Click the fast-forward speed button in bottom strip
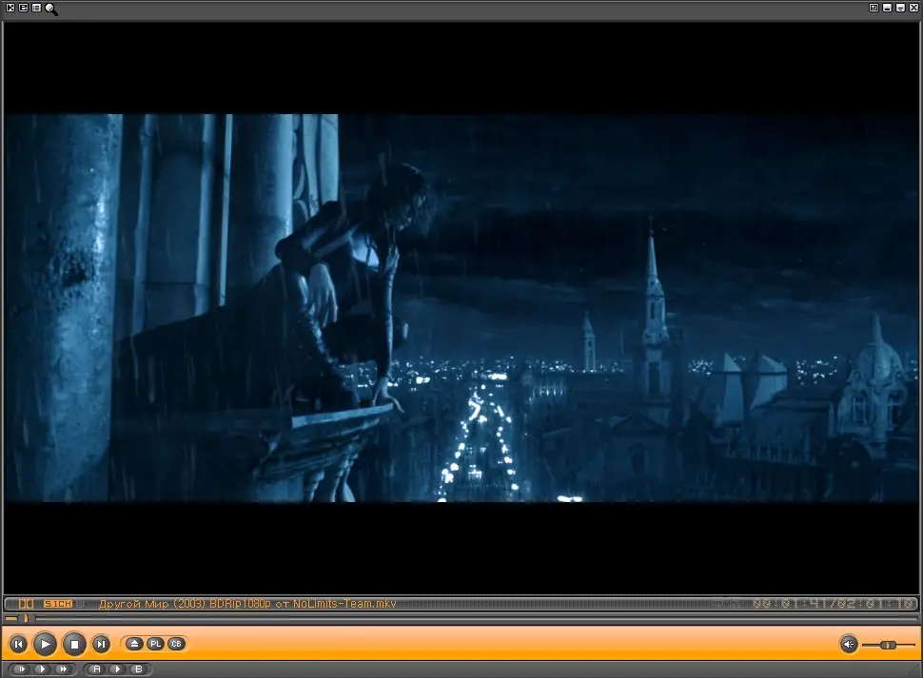This screenshot has width=923, height=678. point(63,669)
